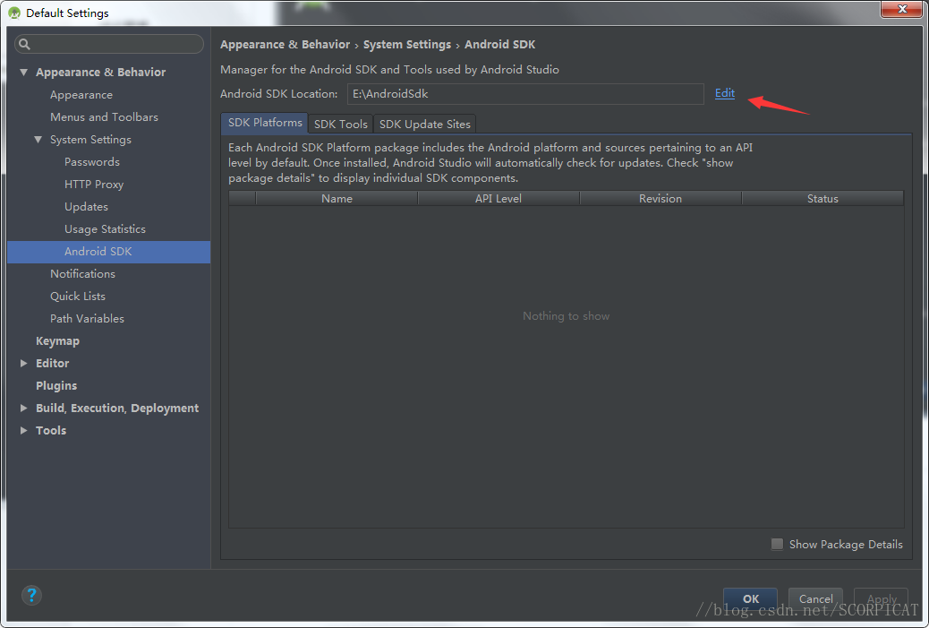Viewport: 929px width, 628px height.
Task: Close the Default Settings dialog
Action: coord(901,9)
